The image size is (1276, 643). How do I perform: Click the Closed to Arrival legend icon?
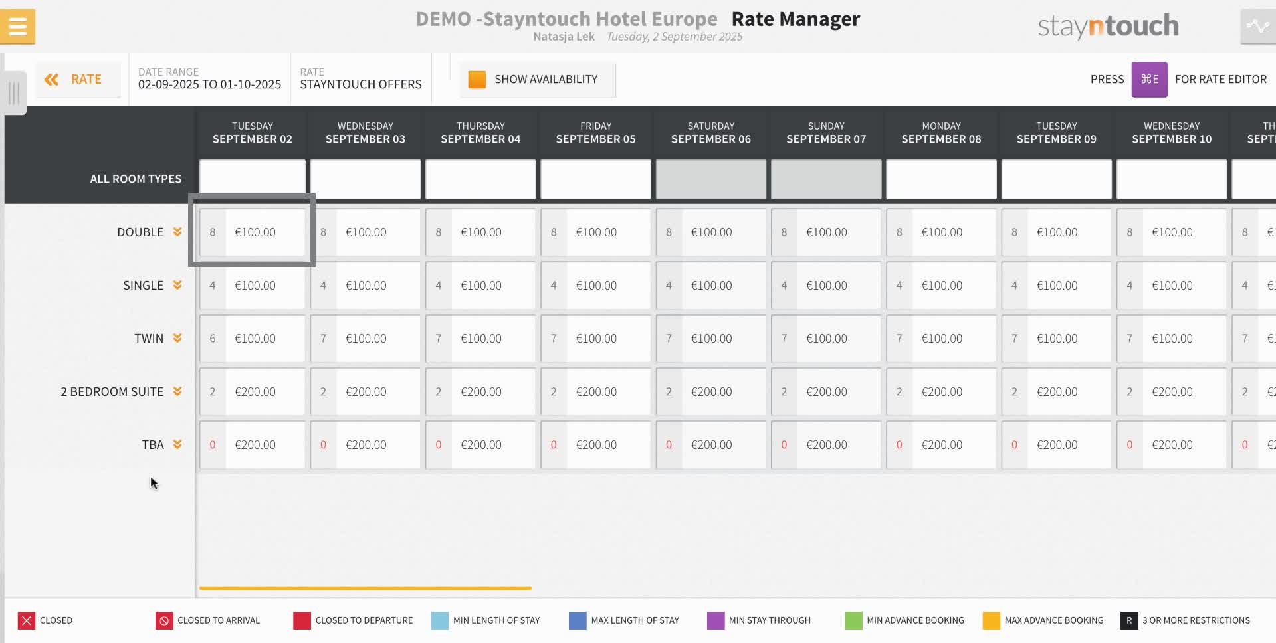click(x=163, y=620)
